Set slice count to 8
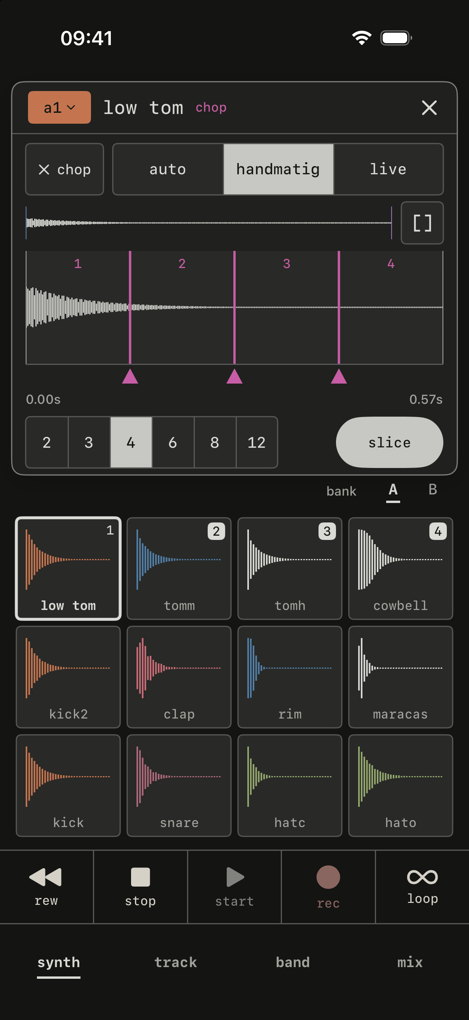This screenshot has width=469, height=1020. [215, 442]
